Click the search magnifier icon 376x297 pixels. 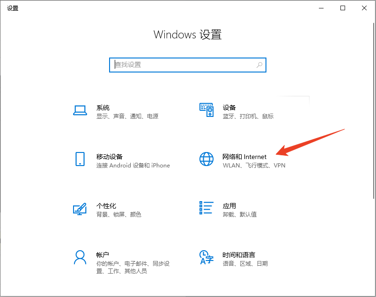pyautogui.click(x=259, y=65)
